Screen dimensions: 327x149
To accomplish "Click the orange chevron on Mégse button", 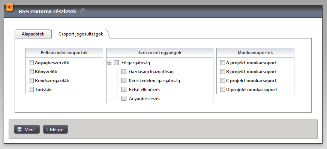I will [47, 130].
